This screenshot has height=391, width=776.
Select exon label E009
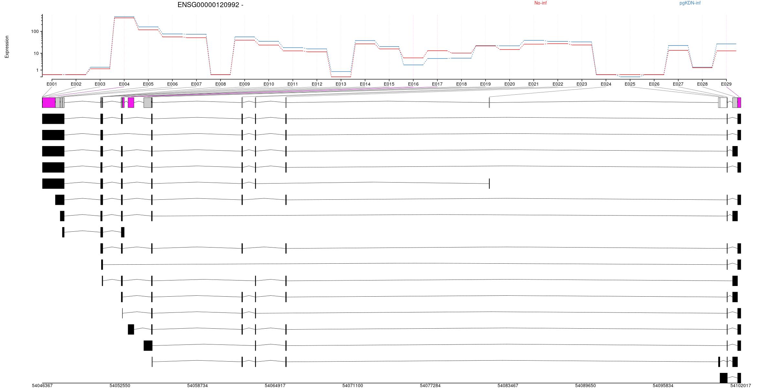[x=244, y=84]
